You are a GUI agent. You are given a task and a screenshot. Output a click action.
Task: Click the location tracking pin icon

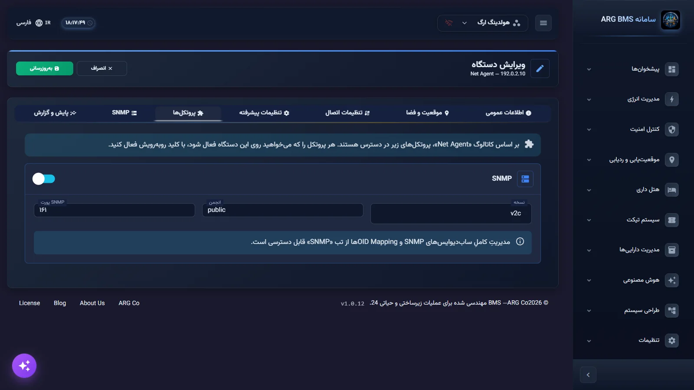[672, 160]
